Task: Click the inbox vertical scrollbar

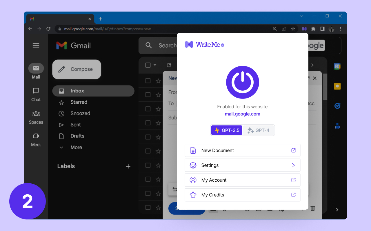Action: point(325,87)
